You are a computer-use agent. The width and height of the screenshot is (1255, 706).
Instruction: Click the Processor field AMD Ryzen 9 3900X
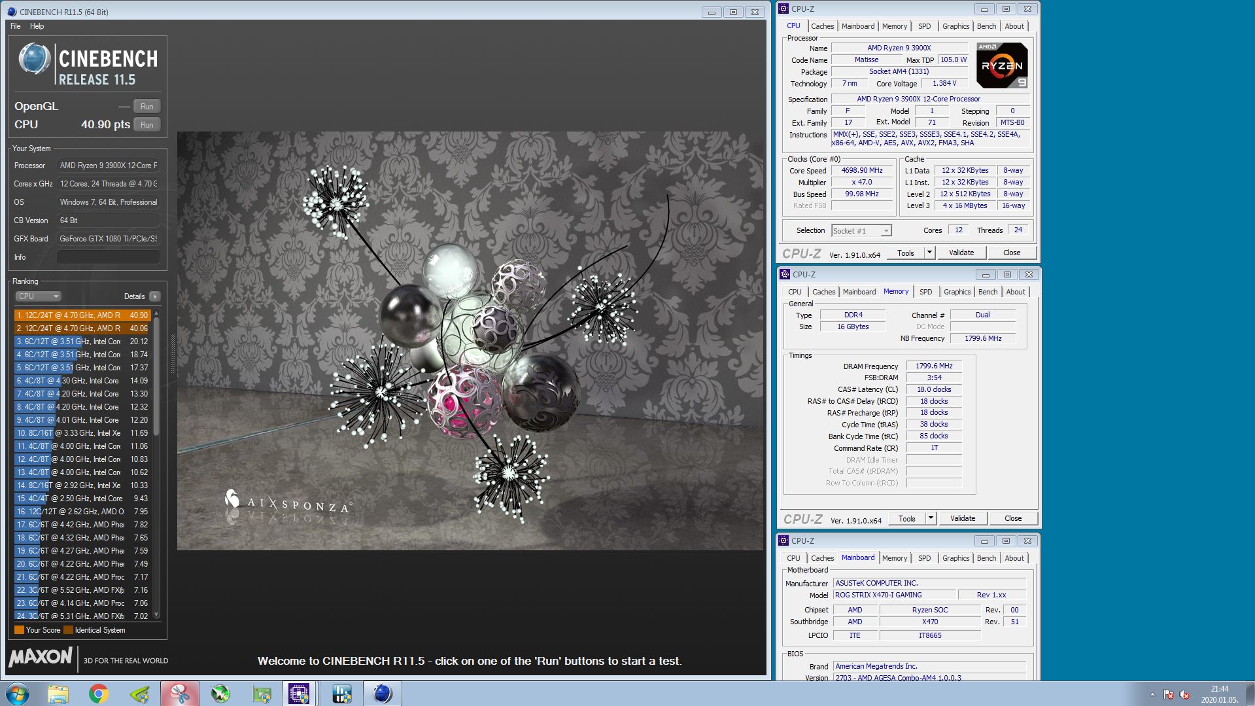coord(108,166)
